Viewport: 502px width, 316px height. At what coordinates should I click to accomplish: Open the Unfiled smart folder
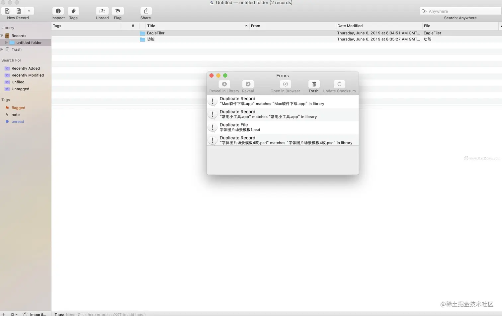pyautogui.click(x=18, y=82)
